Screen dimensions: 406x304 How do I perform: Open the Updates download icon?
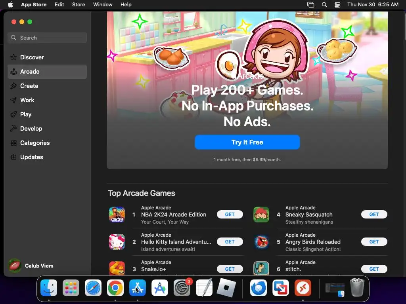13,157
